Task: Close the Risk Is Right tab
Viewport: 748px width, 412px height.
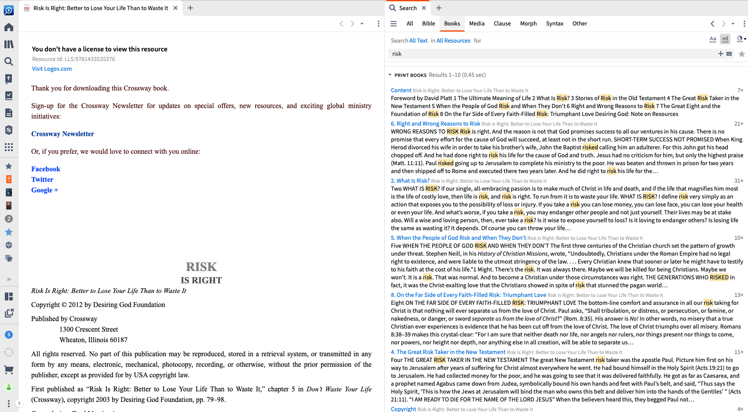Action: 175,8
